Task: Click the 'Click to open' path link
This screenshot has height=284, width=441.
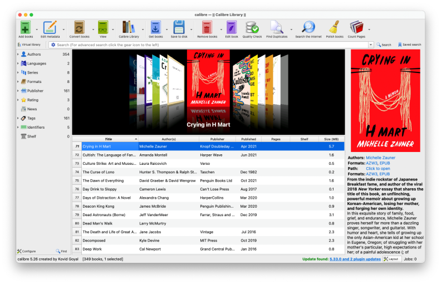Action: coord(378,168)
